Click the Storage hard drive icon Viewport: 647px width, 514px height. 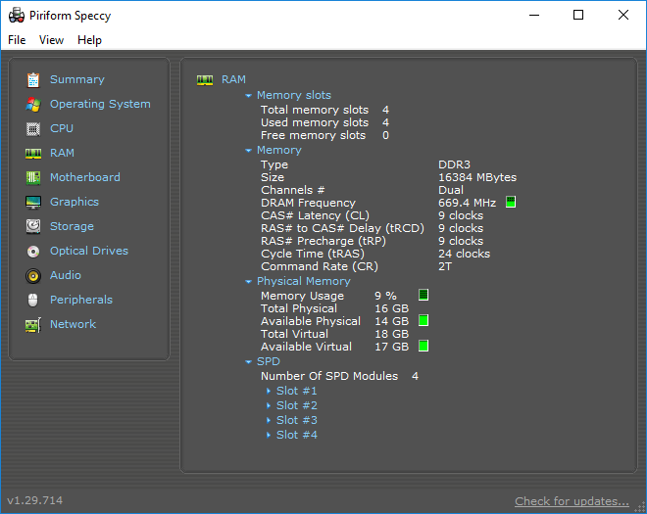pyautogui.click(x=33, y=227)
